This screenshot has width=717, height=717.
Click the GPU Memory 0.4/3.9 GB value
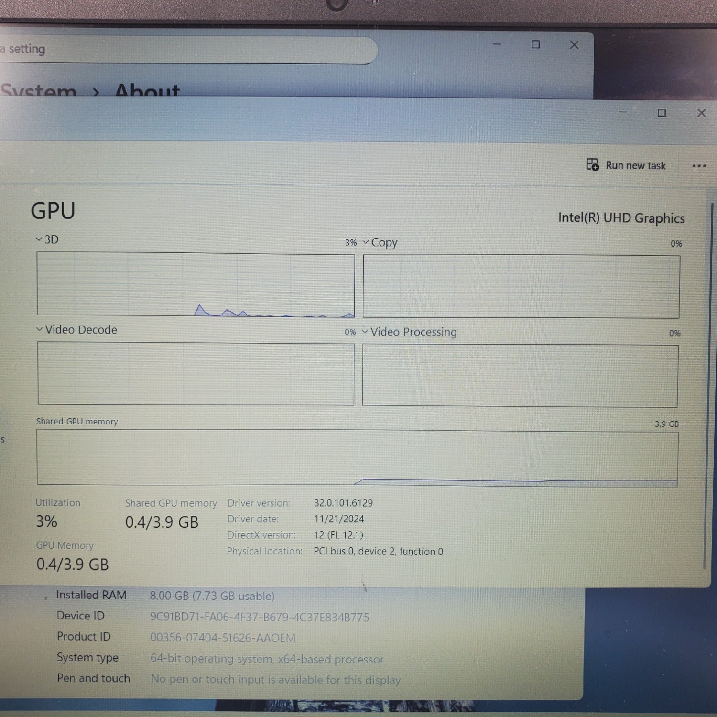coord(72,565)
